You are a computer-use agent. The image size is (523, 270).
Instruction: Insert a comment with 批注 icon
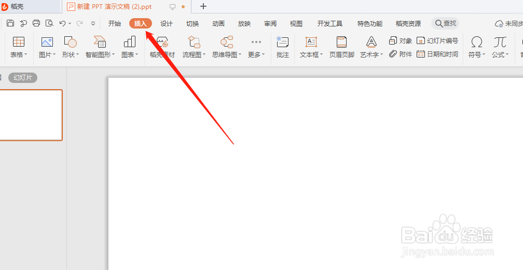pyautogui.click(x=282, y=42)
